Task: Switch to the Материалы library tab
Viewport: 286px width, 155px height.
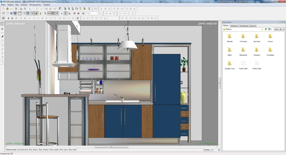Action: 244,26
